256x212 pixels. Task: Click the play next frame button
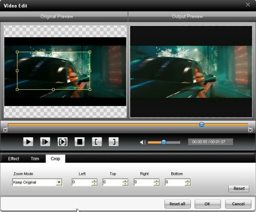pyautogui.click(x=45, y=141)
